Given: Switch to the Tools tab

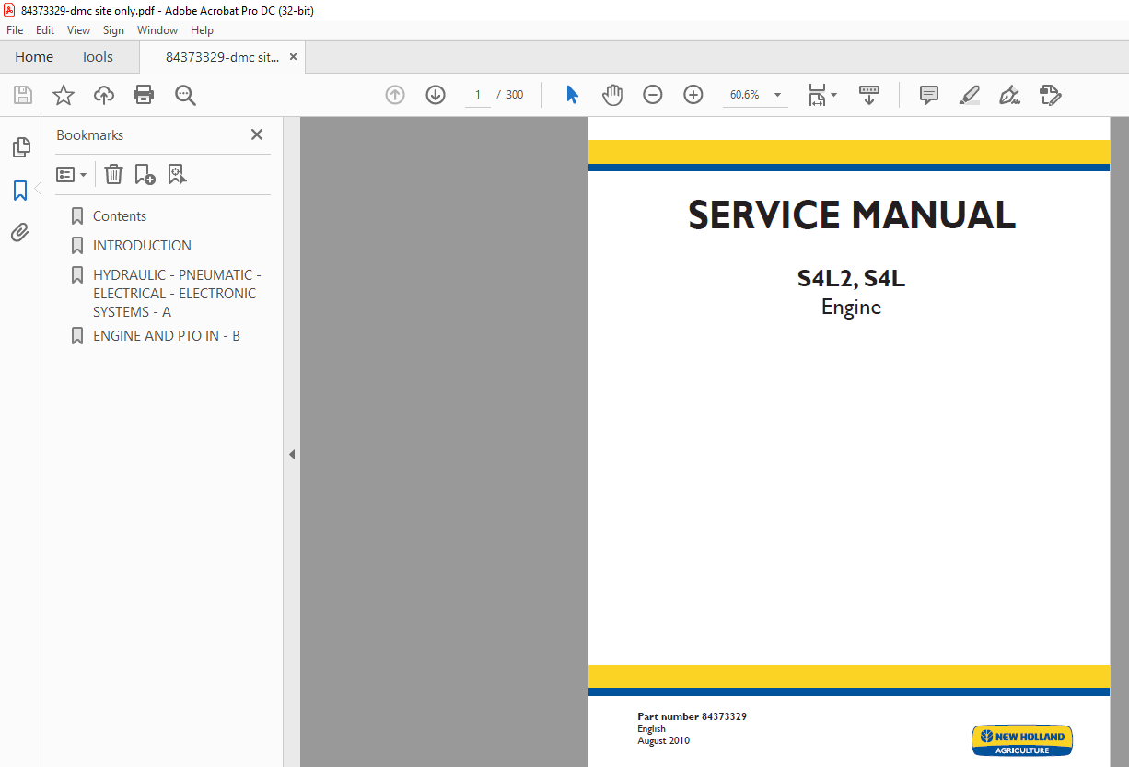Looking at the screenshot, I should click(97, 57).
